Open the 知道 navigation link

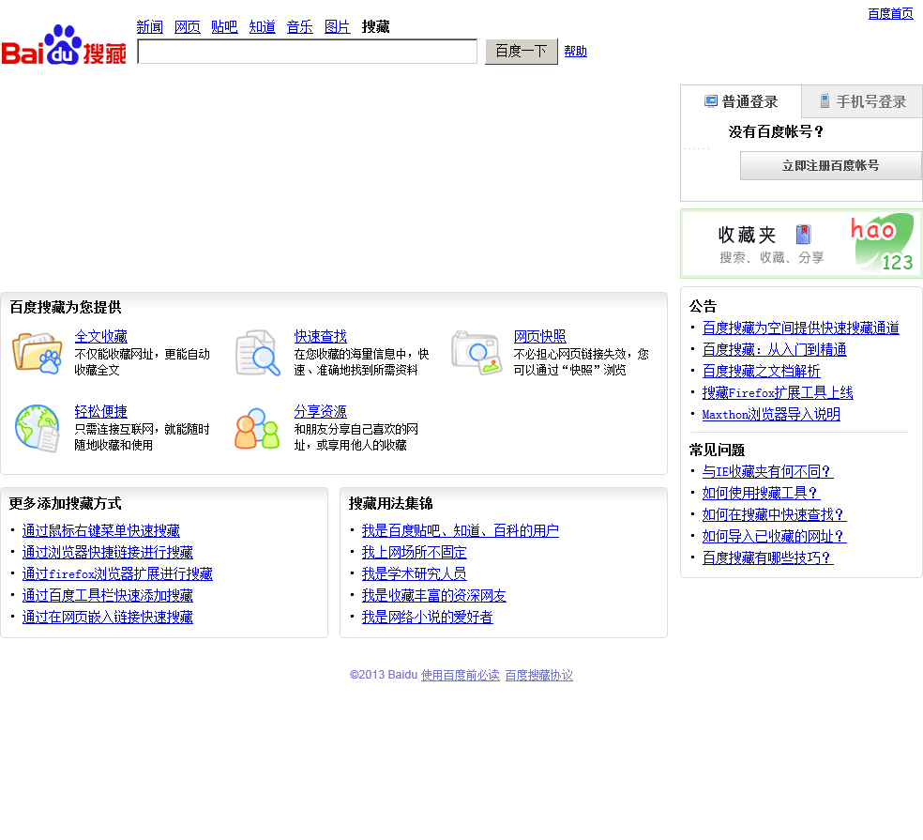262,26
